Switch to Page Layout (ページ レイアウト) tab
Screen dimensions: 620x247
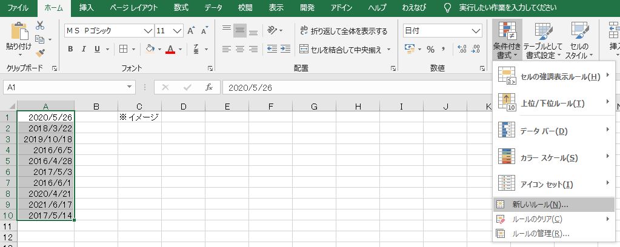[x=134, y=8]
